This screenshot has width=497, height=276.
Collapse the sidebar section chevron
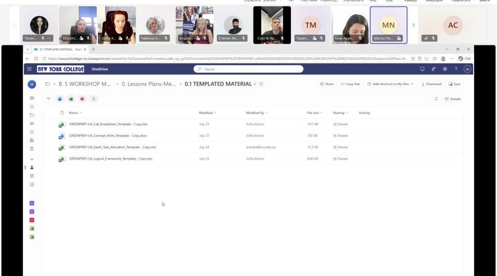coord(32,159)
